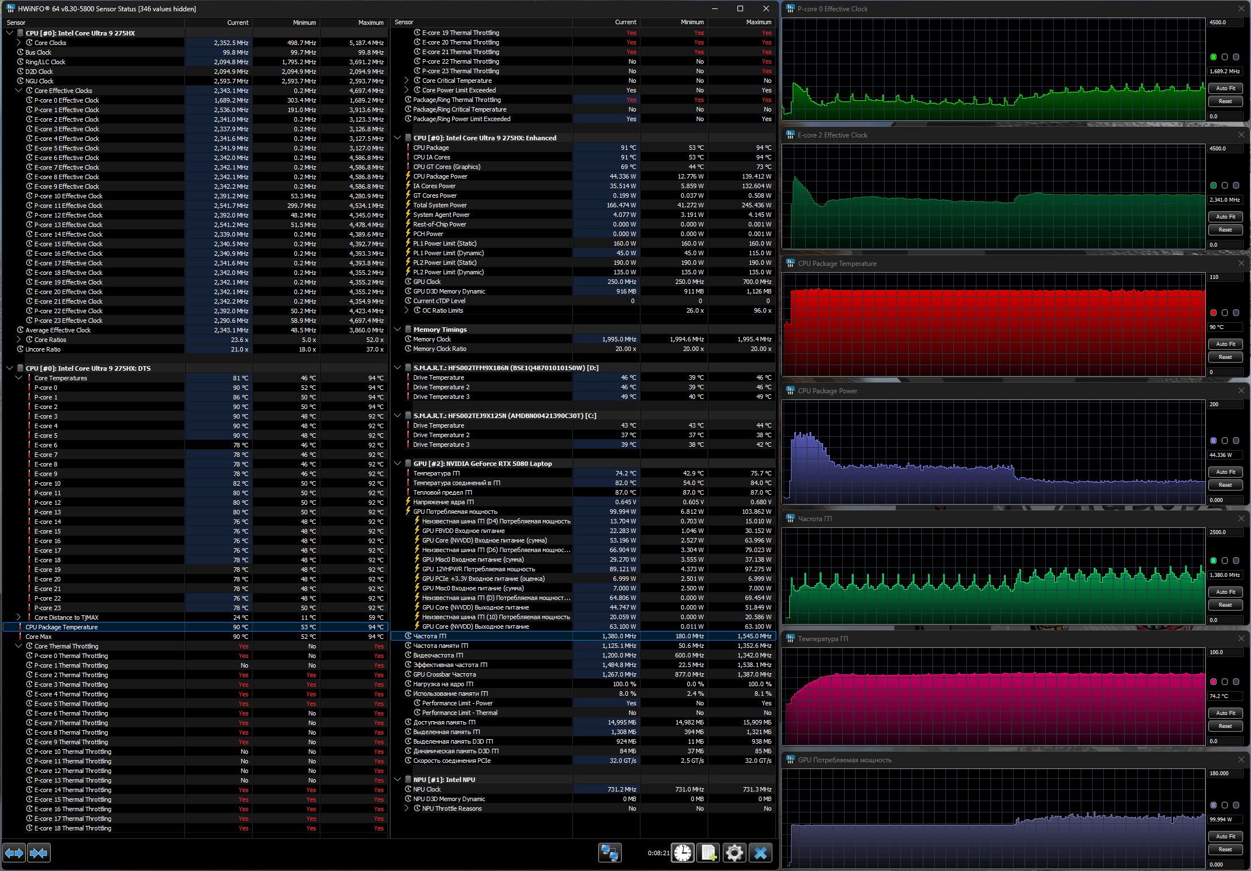Click the expand columns arrows icon
1251x871 pixels.
(14, 853)
